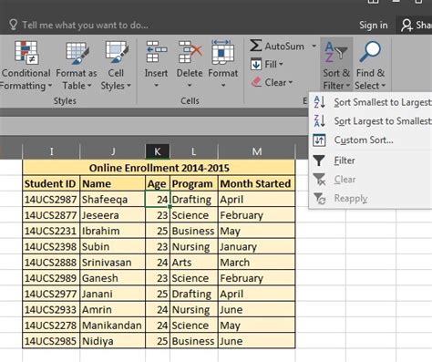432x362 pixels.
Task: Select column J header
Action: pyautogui.click(x=113, y=151)
